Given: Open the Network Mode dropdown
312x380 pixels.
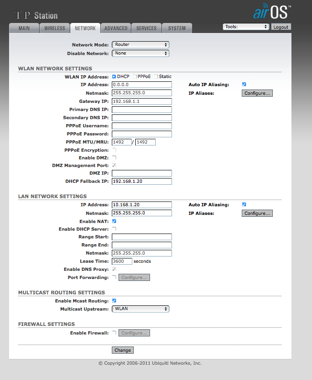Looking at the screenshot, I should pos(141,45).
